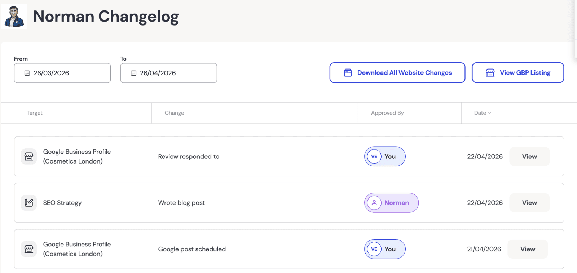Click the Target column header
The height and width of the screenshot is (273, 577).
coord(35,113)
